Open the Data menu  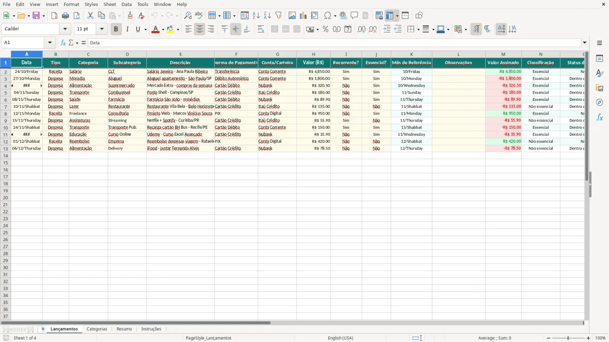pyautogui.click(x=126, y=4)
